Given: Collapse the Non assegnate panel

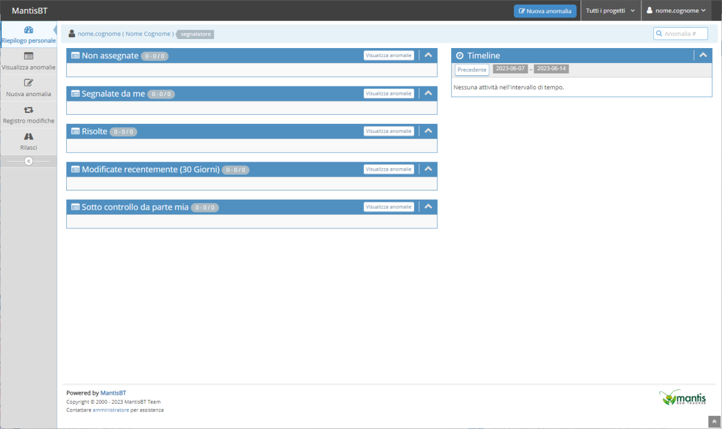Looking at the screenshot, I should (428, 55).
